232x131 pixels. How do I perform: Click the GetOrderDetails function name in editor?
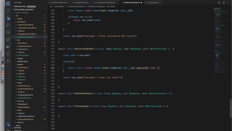point(84,94)
